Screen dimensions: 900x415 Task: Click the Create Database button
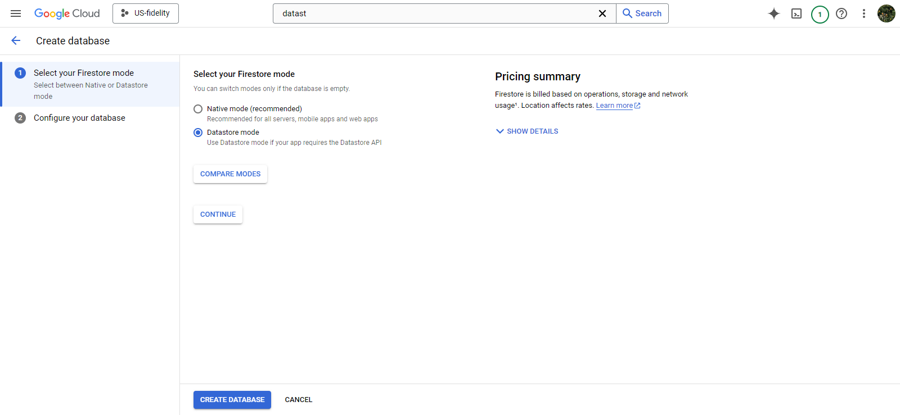click(x=232, y=400)
